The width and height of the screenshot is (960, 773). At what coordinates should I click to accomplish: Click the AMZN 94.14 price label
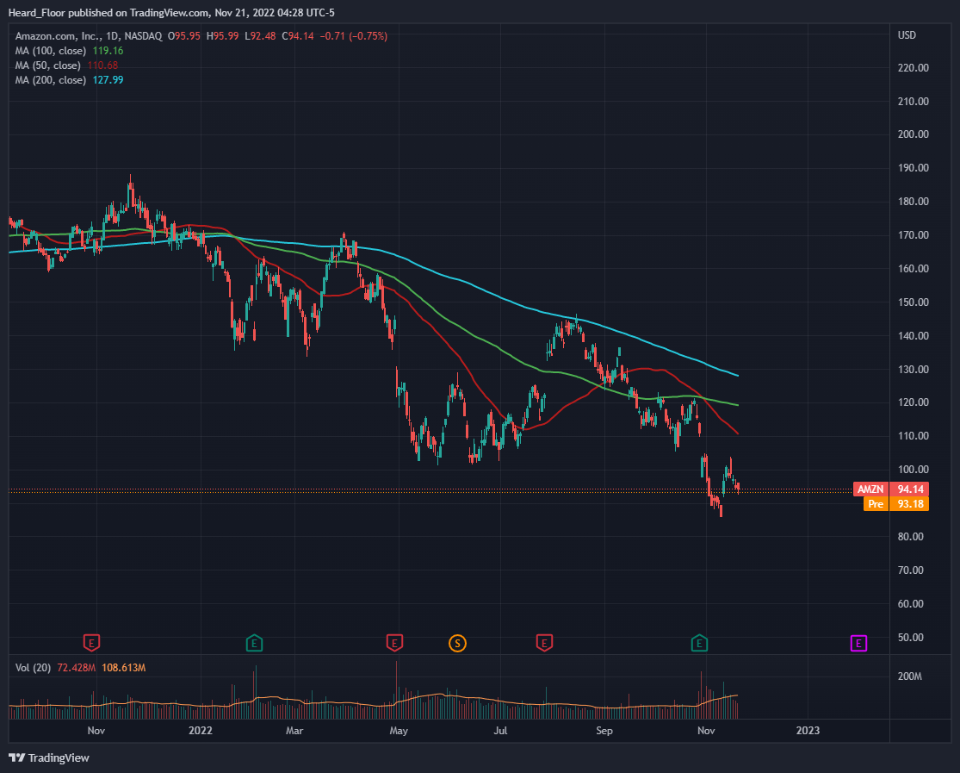891,489
